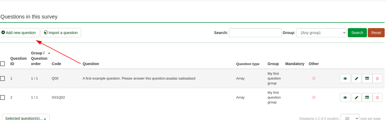Screen dimensions: 386x120
Task: Preview question Q00 with the eye icon
Action: click(x=345, y=78)
